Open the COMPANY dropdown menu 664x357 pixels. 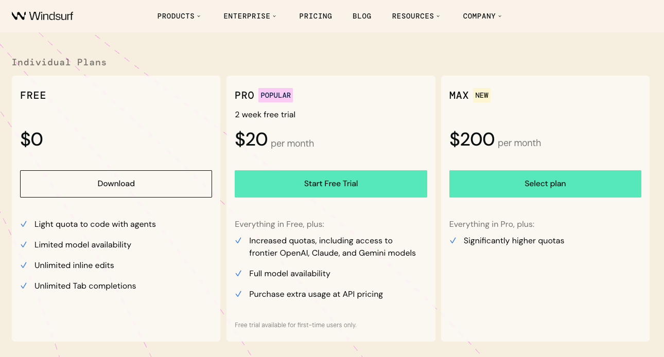click(x=482, y=16)
